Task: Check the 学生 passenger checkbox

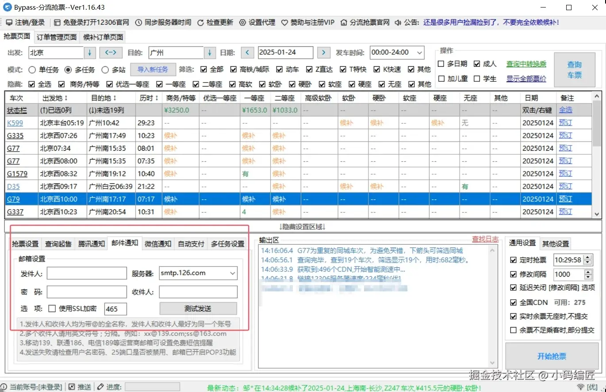Action: click(x=477, y=79)
